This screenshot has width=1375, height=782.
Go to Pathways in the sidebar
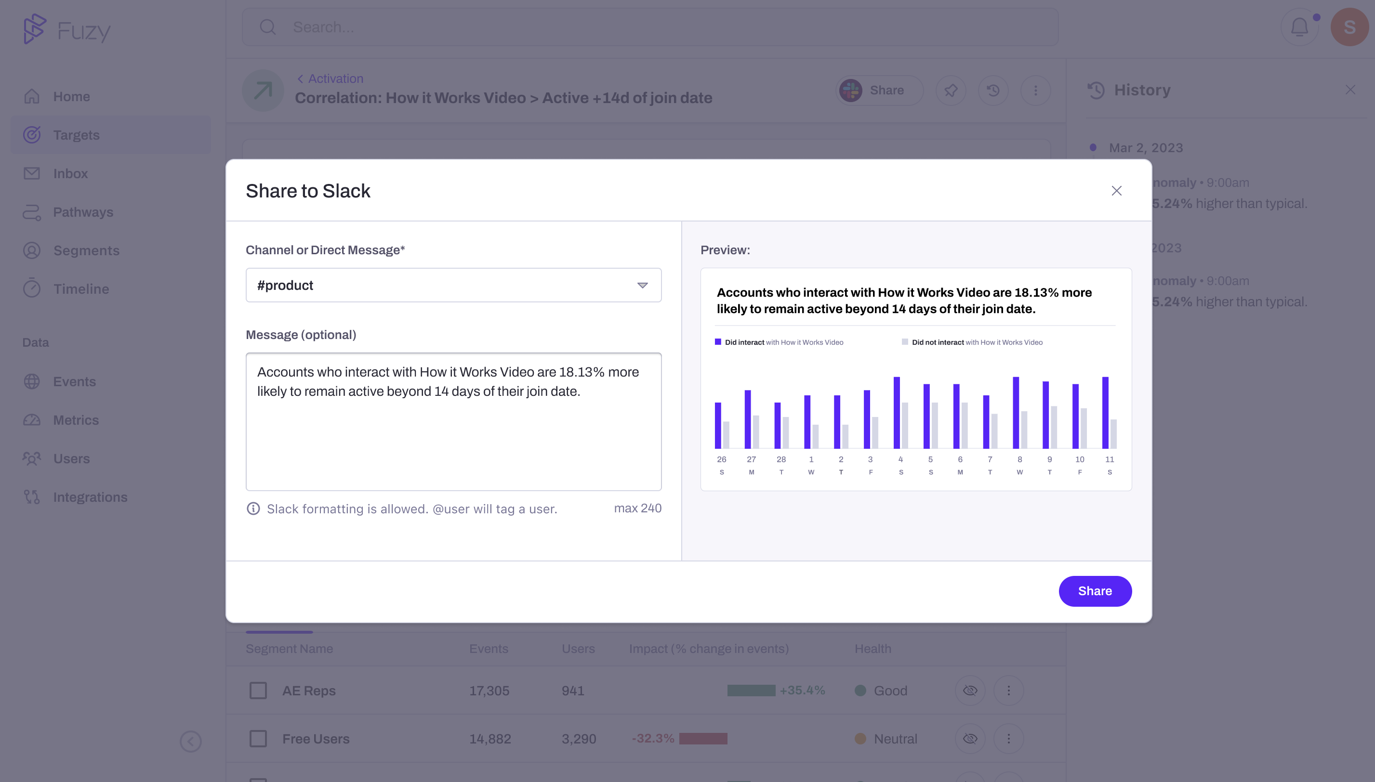click(83, 212)
